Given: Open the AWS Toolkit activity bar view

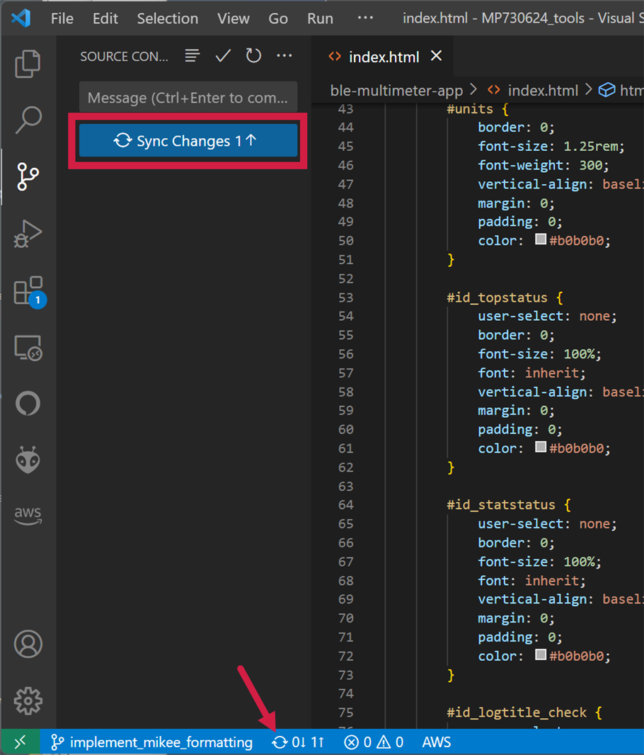Looking at the screenshot, I should pos(28,516).
